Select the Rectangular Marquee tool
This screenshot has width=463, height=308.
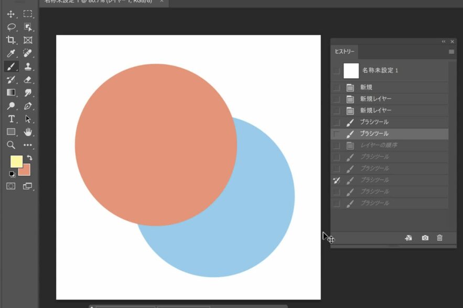coord(28,14)
